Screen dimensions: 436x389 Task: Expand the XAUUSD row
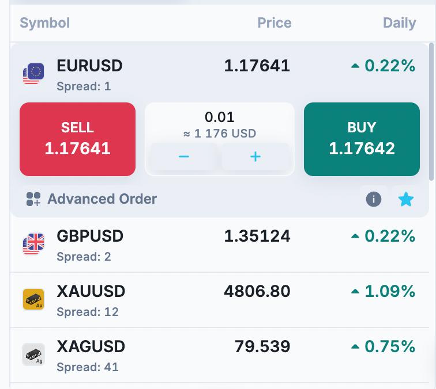tap(219, 300)
